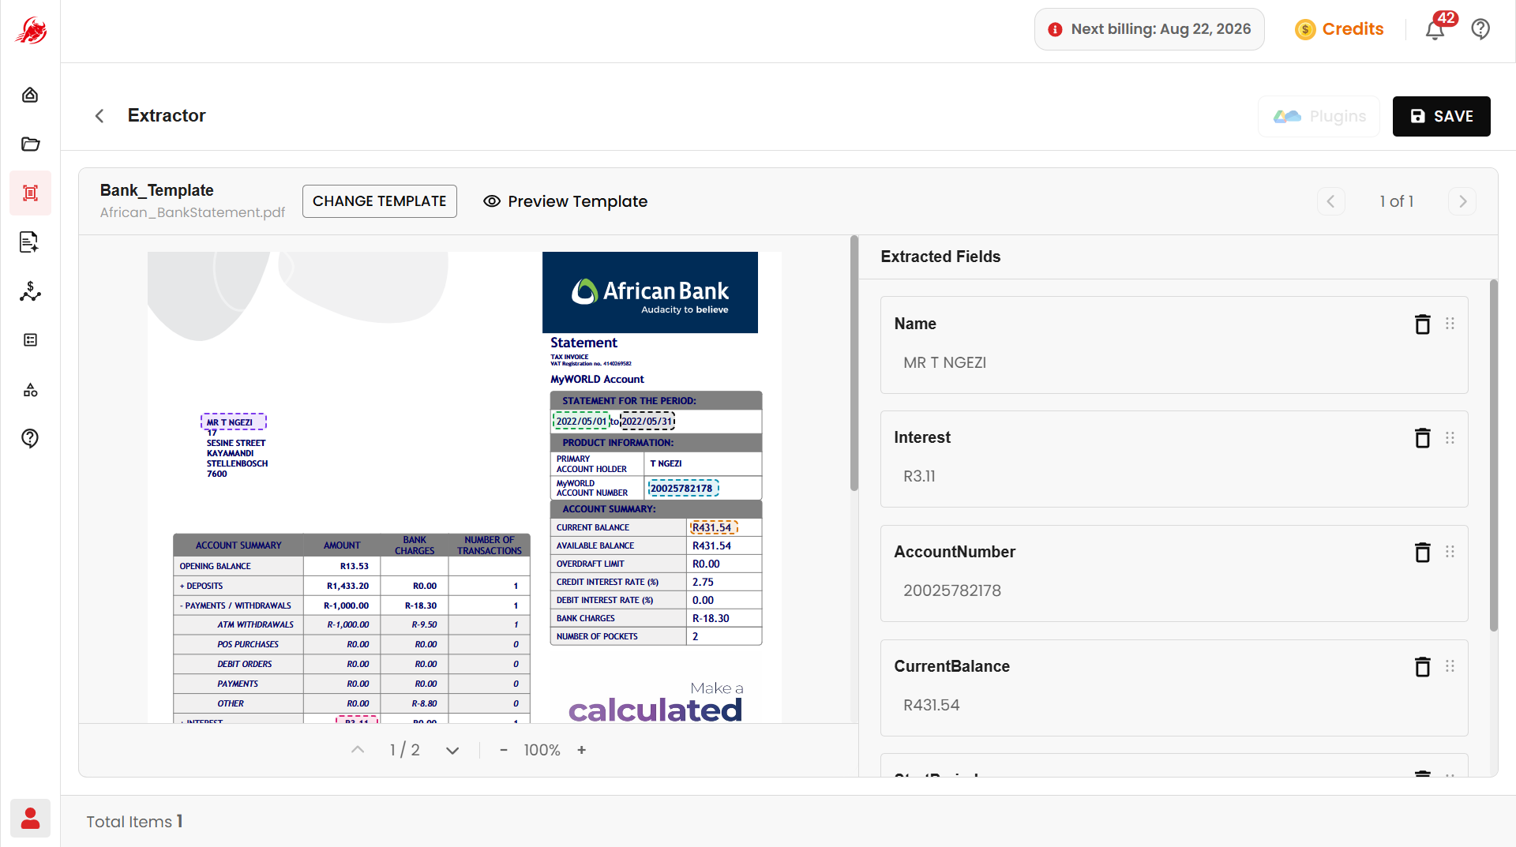Click the 100% zoom level text
1516x847 pixels.
pos(542,750)
